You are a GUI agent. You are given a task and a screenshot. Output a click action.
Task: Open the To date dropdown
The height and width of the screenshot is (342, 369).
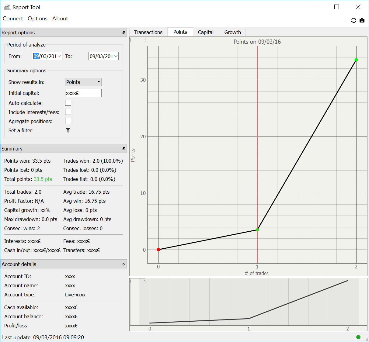[116, 56]
